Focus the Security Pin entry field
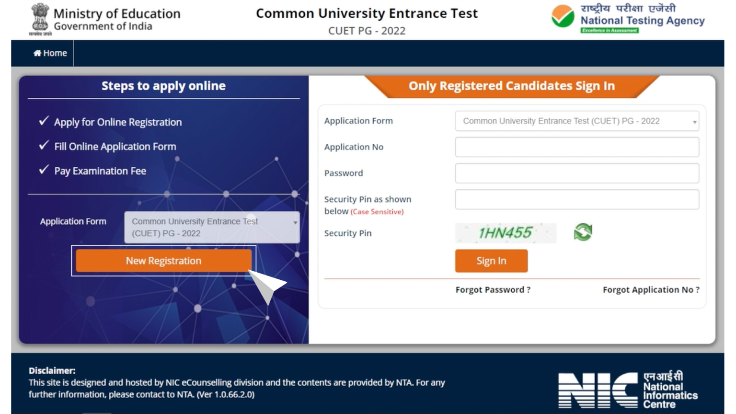736x414 pixels. pos(577,199)
